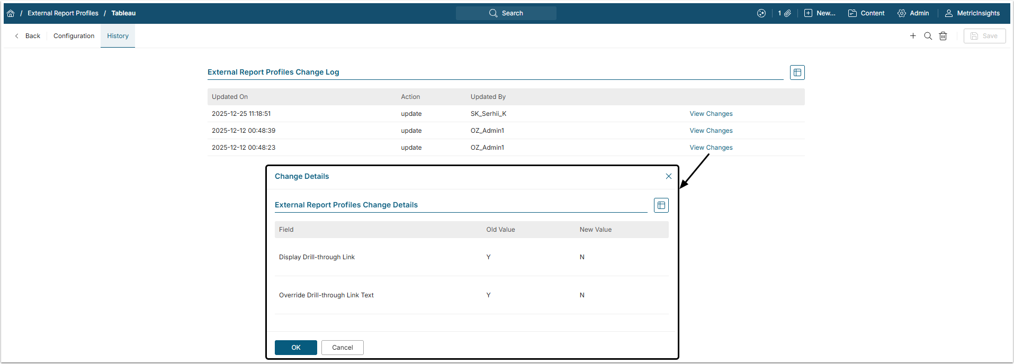The width and height of the screenshot is (1014, 364).
Task: Open table view icon for Change Log
Action: coord(797,72)
